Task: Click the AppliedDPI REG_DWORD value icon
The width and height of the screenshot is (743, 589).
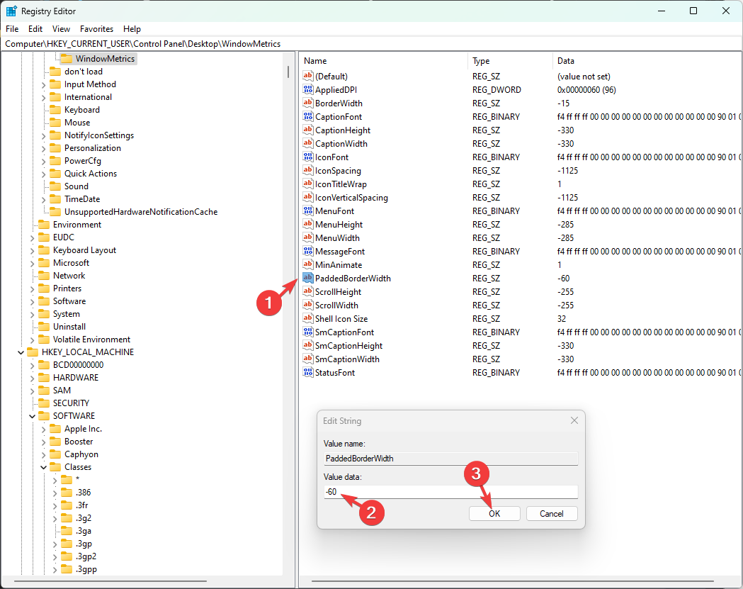Action: click(x=307, y=89)
